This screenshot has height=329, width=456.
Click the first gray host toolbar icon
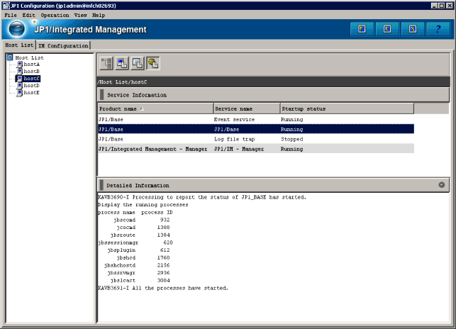tap(106, 64)
